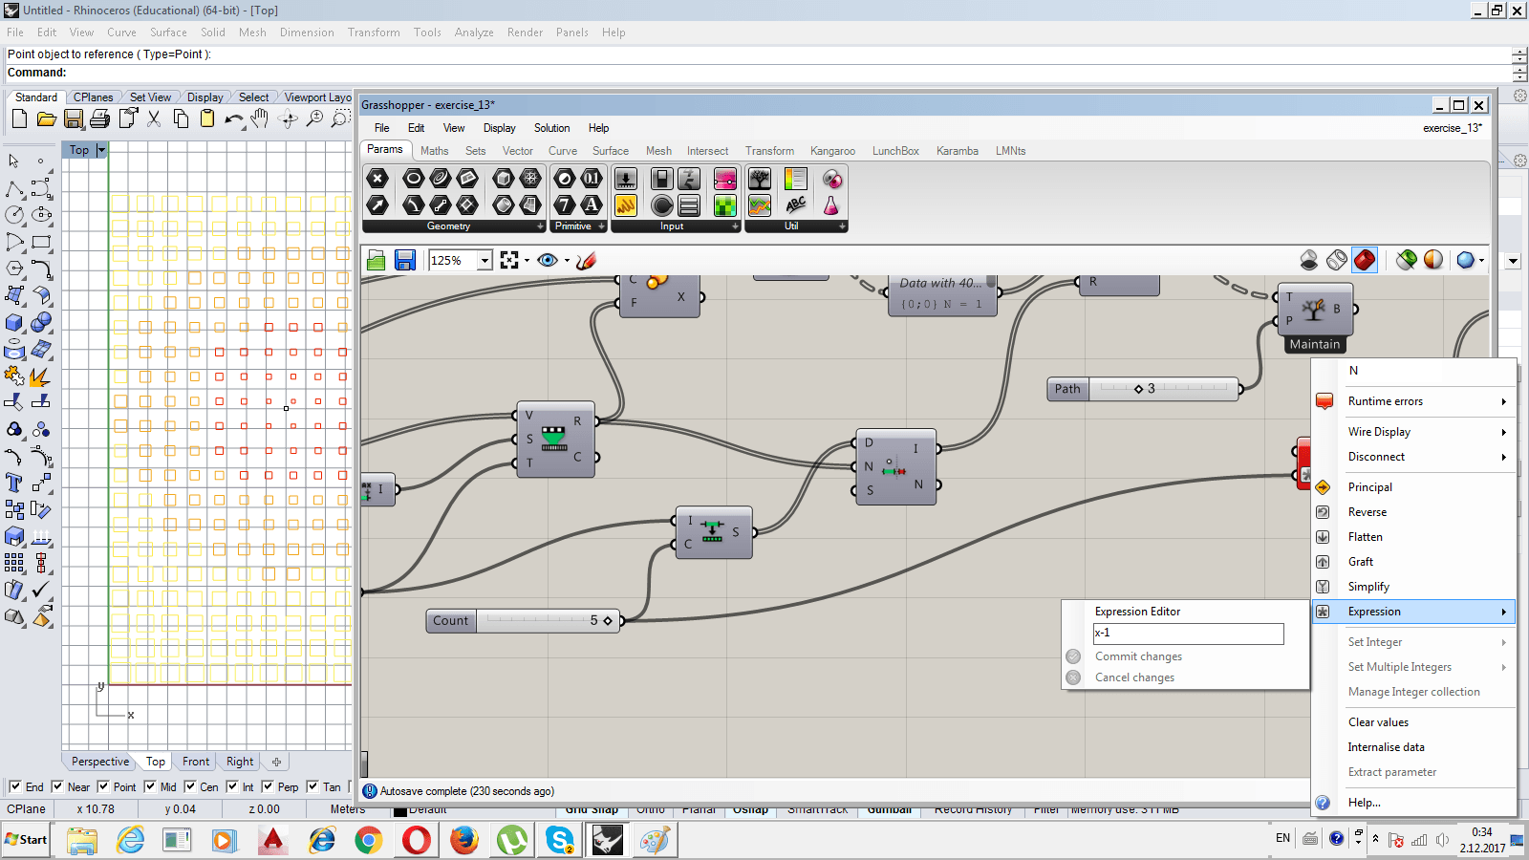The height and width of the screenshot is (860, 1529).
Task: Open Skype from the Windows taskbar
Action: click(560, 840)
